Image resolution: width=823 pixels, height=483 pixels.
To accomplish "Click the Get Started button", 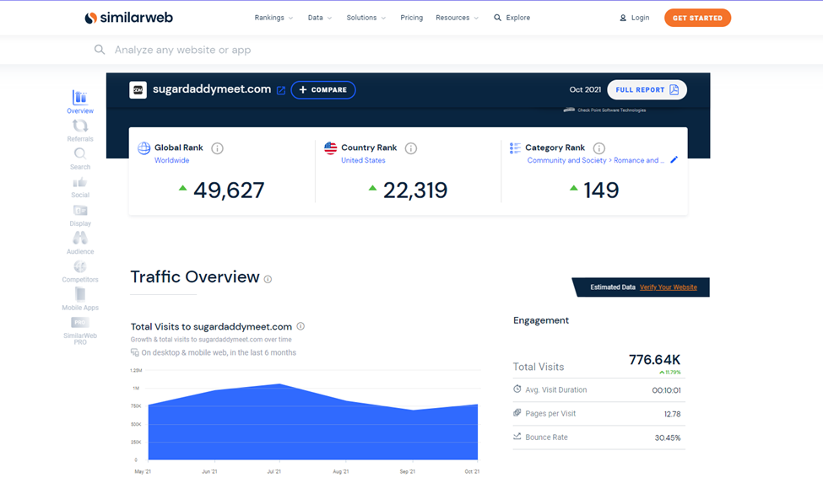I will [697, 18].
